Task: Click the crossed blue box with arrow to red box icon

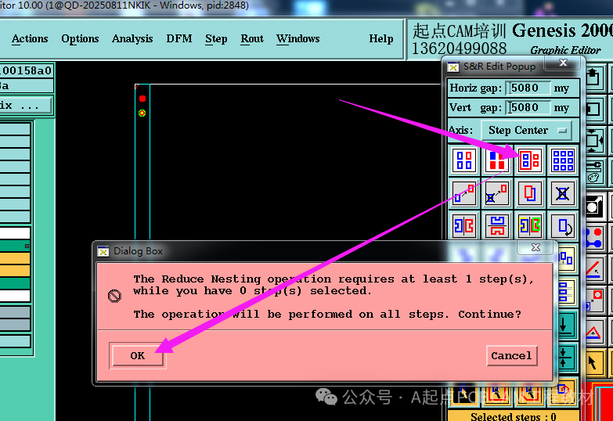Action: coord(497,193)
